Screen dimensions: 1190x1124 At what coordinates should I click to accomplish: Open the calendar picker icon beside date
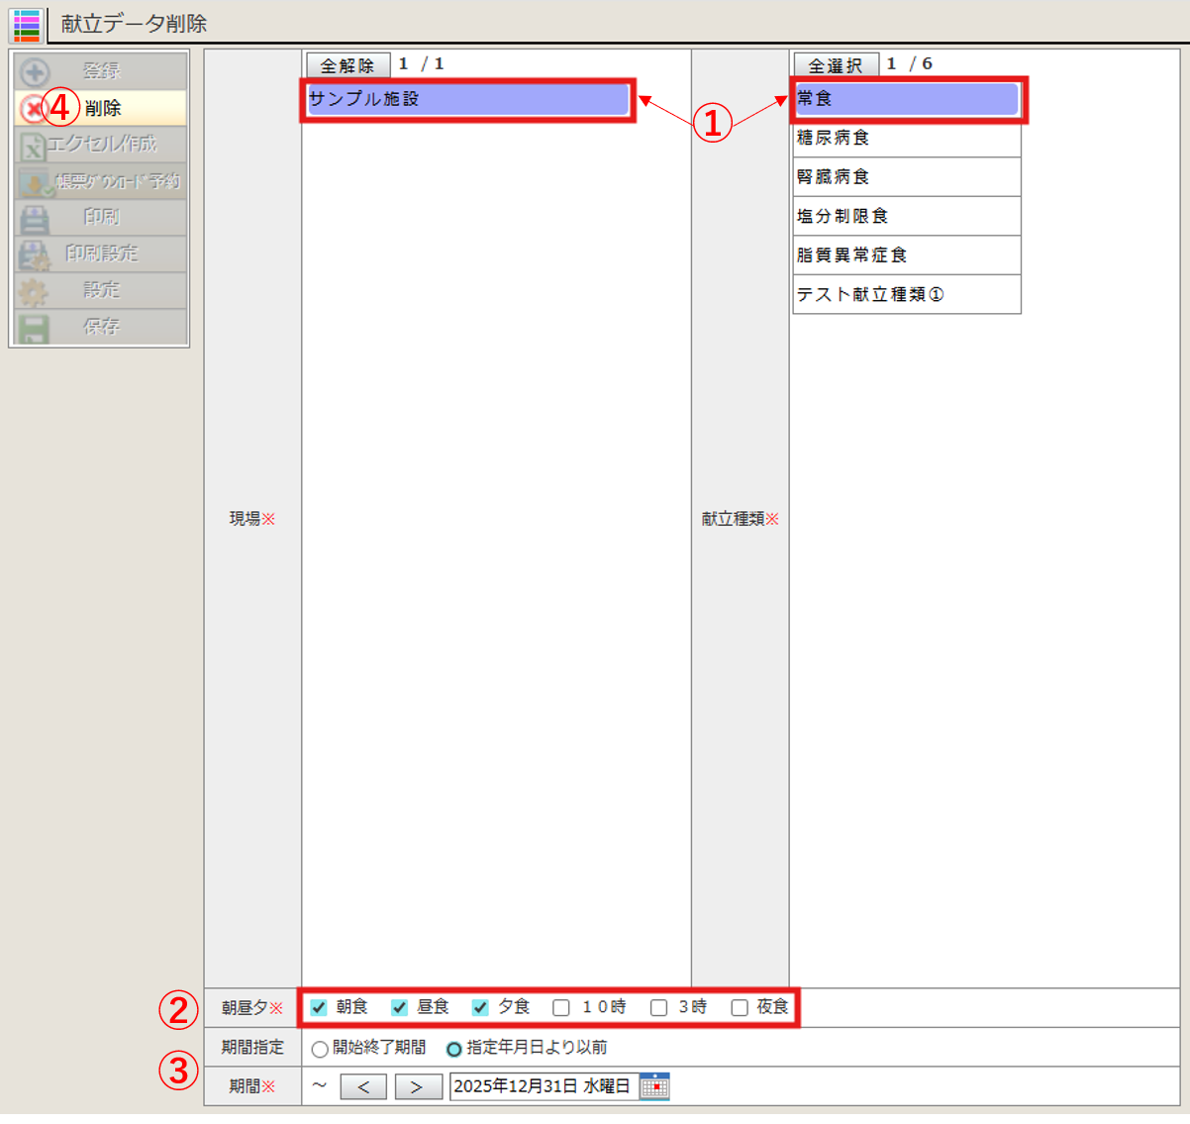(654, 1086)
